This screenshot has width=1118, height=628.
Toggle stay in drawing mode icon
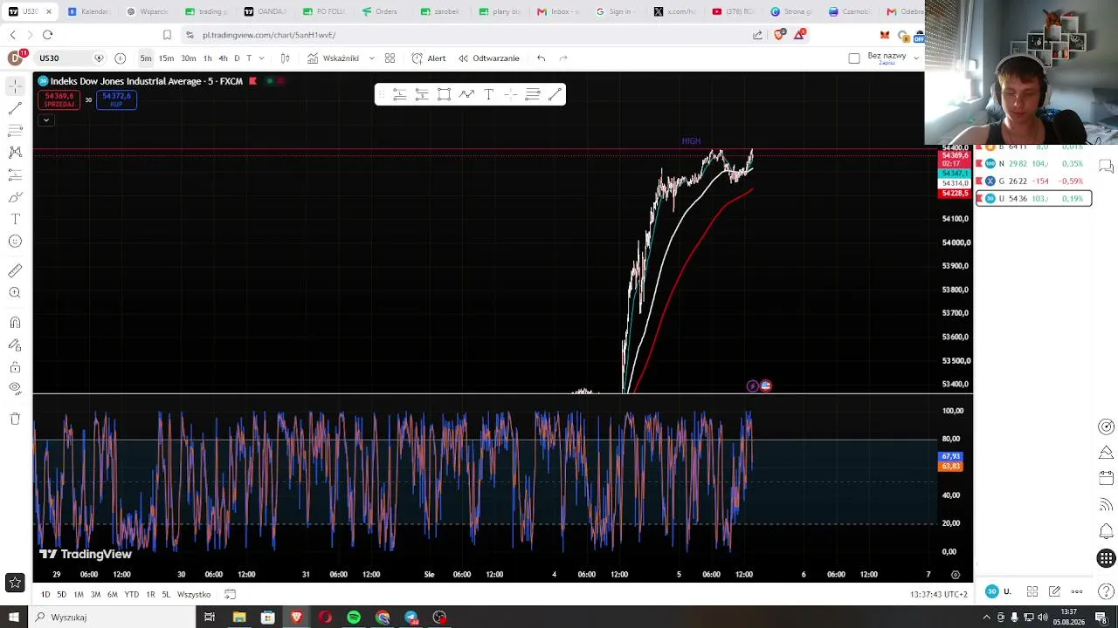tap(15, 345)
